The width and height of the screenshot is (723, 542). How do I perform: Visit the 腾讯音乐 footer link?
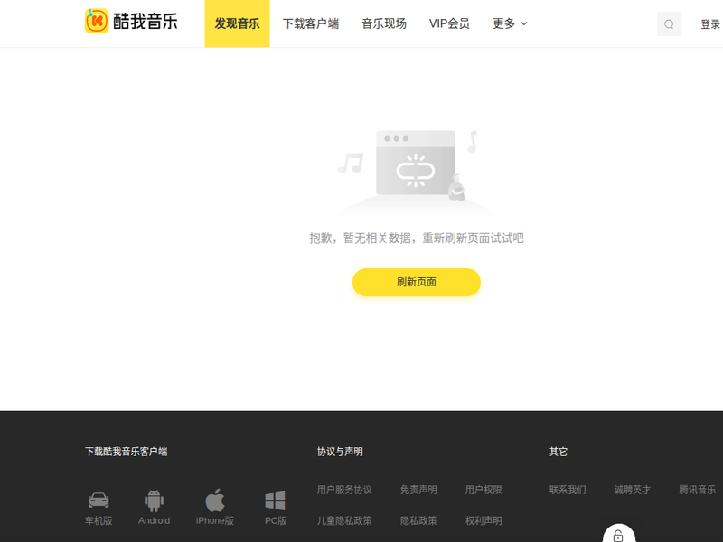[698, 490]
